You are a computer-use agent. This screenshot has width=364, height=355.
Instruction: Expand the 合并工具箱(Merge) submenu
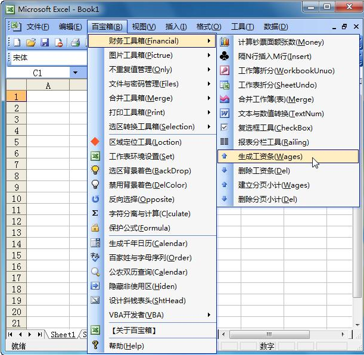point(152,98)
